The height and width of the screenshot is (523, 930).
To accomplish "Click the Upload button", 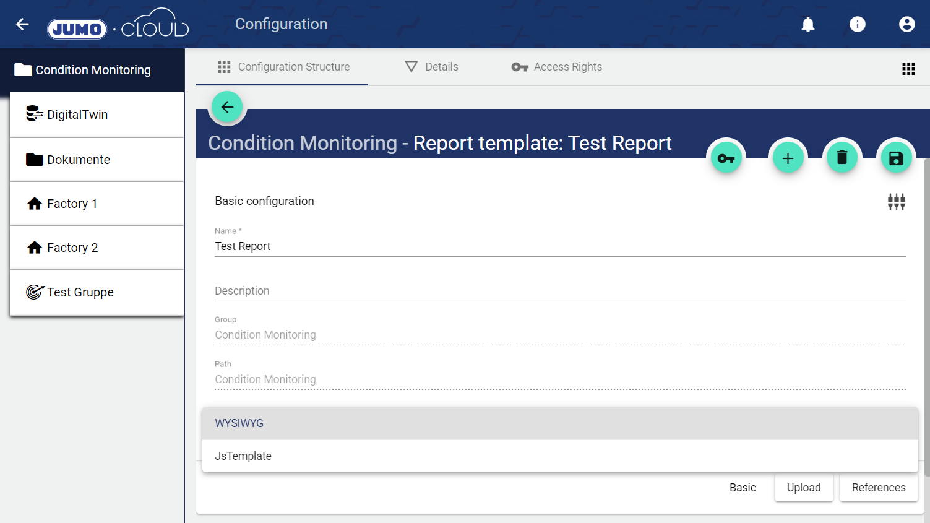I will [x=803, y=488].
